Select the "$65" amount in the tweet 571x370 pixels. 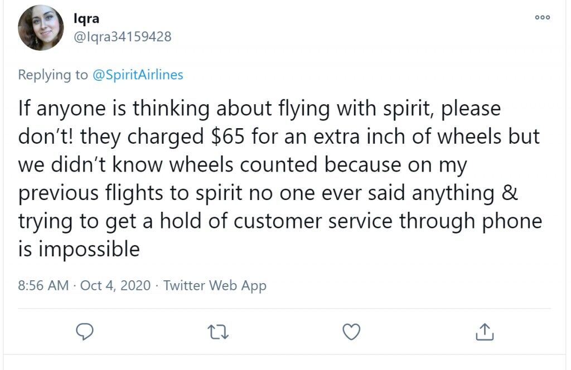coord(228,137)
